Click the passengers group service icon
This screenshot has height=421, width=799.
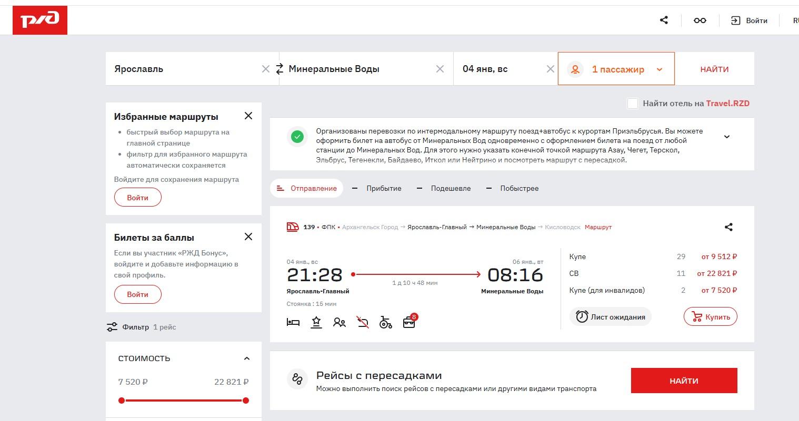pos(339,322)
